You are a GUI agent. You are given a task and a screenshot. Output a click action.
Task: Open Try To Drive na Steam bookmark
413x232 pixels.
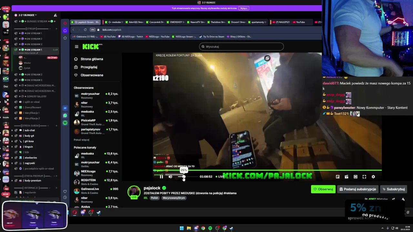(212, 37)
